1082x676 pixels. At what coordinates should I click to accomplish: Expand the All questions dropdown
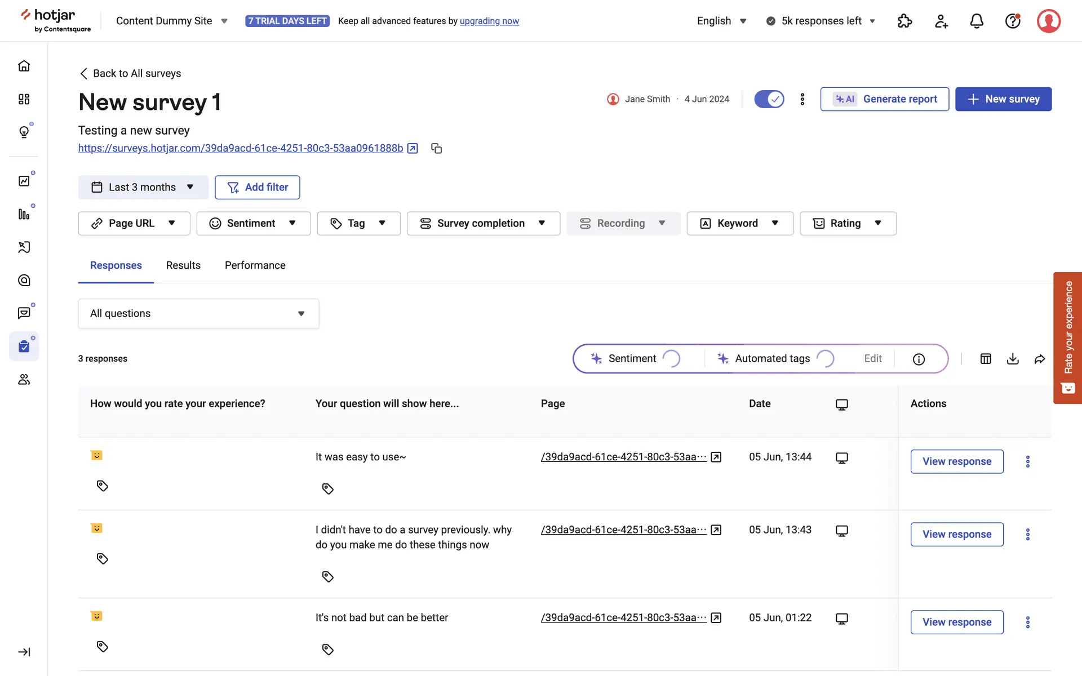[x=198, y=313]
